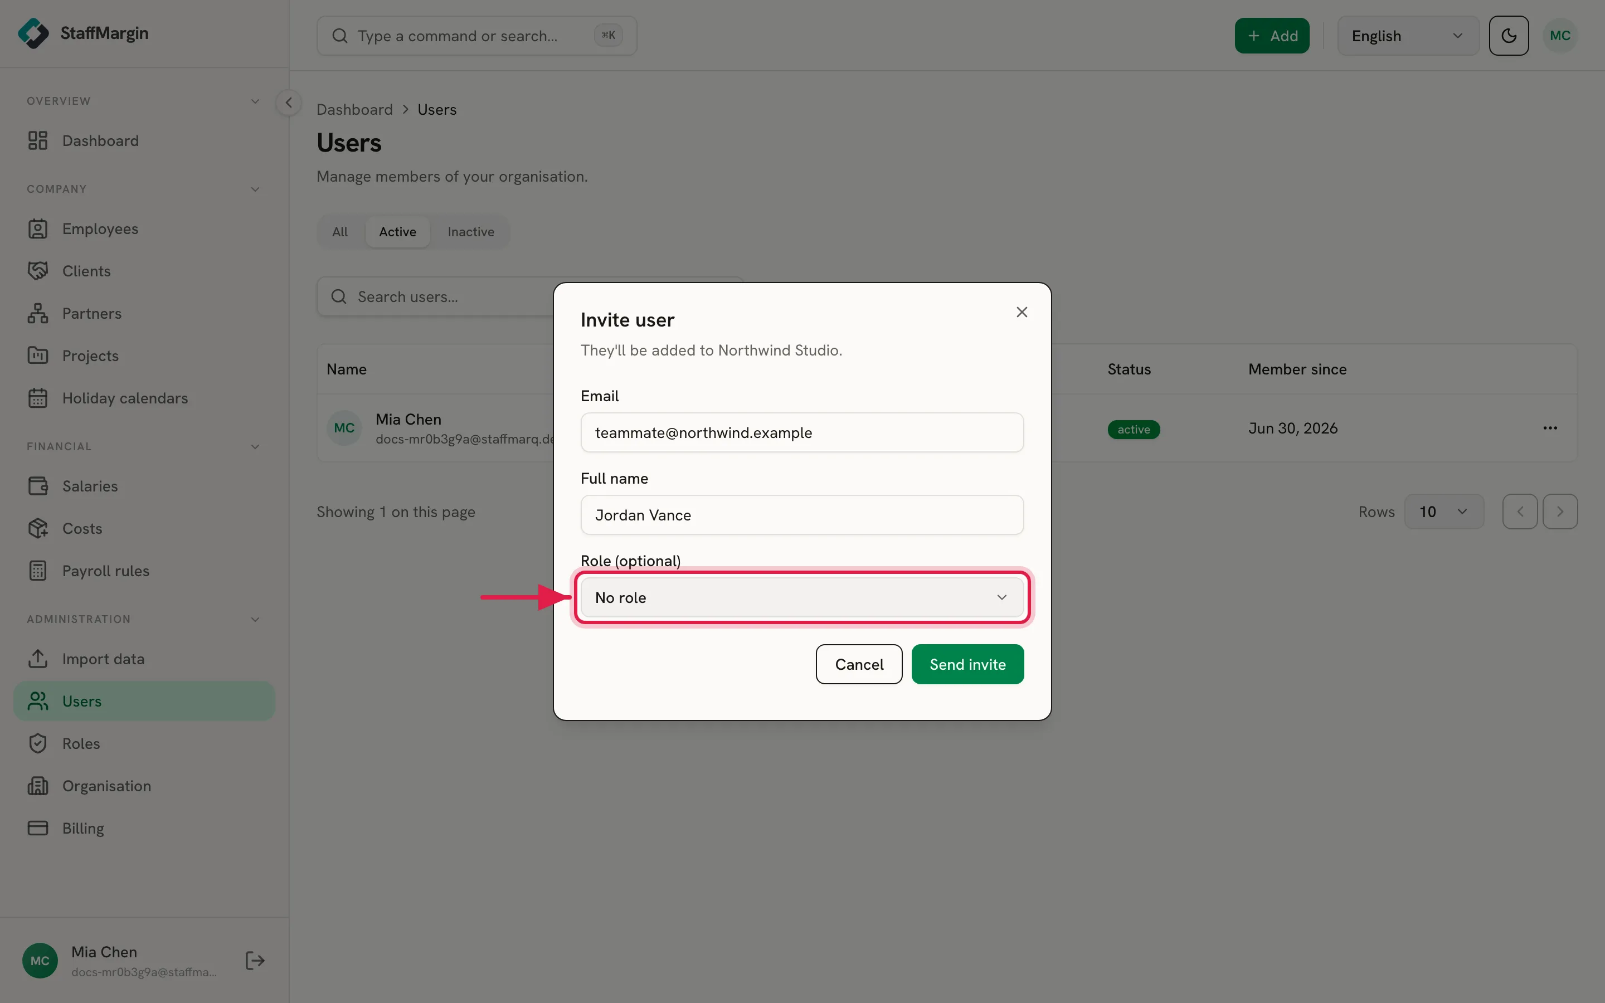Click Dashboard breadcrumb link

click(x=355, y=109)
